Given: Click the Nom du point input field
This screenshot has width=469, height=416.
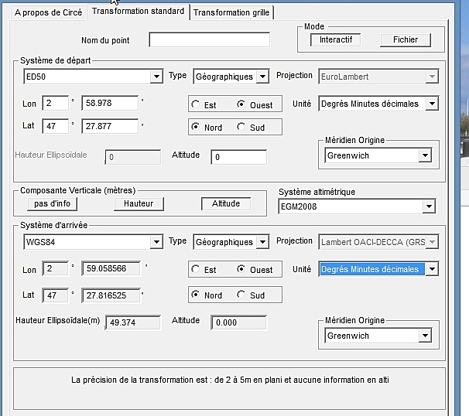Looking at the screenshot, I should (210, 39).
